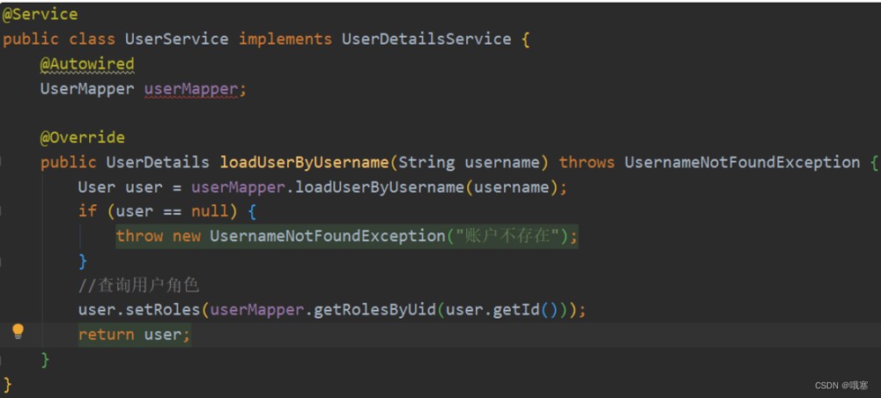881x398 pixels.
Task: Click the 'user == null' condition
Action: point(172,211)
